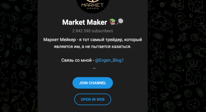Click the 2 842 590 subscribers count
The image size is (206, 112).
92,31
